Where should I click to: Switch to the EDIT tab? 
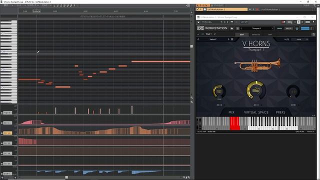(x=242, y=34)
